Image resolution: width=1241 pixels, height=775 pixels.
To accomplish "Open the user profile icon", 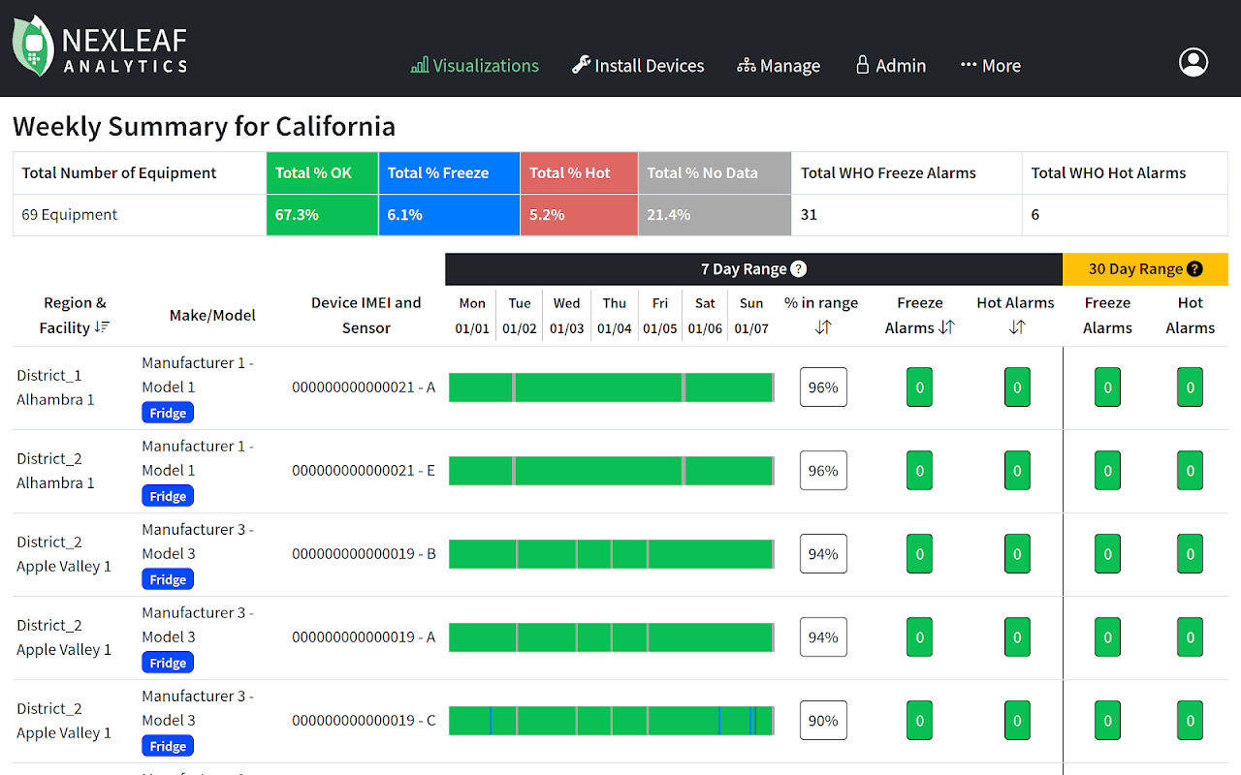I will tap(1193, 62).
